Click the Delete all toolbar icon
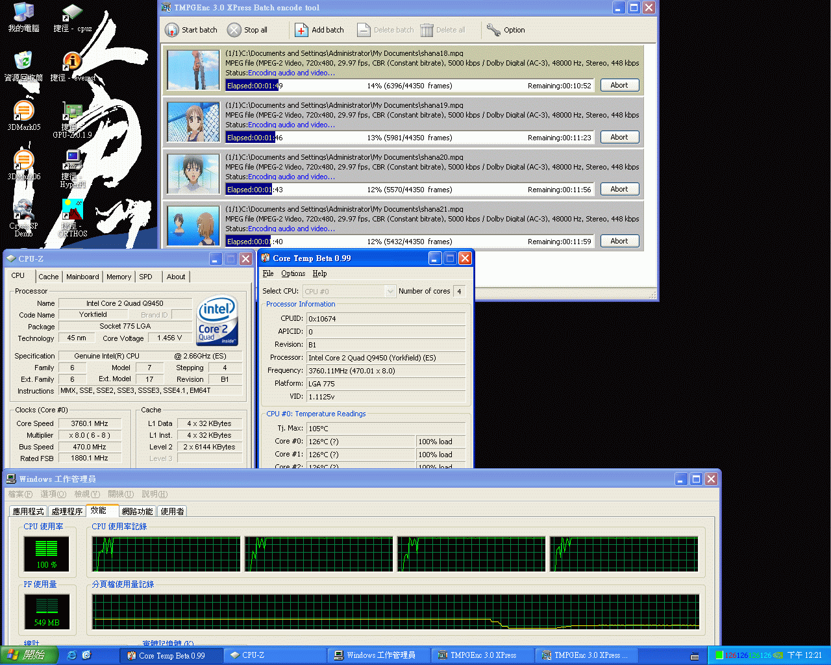This screenshot has height=665, width=831. pos(427,30)
